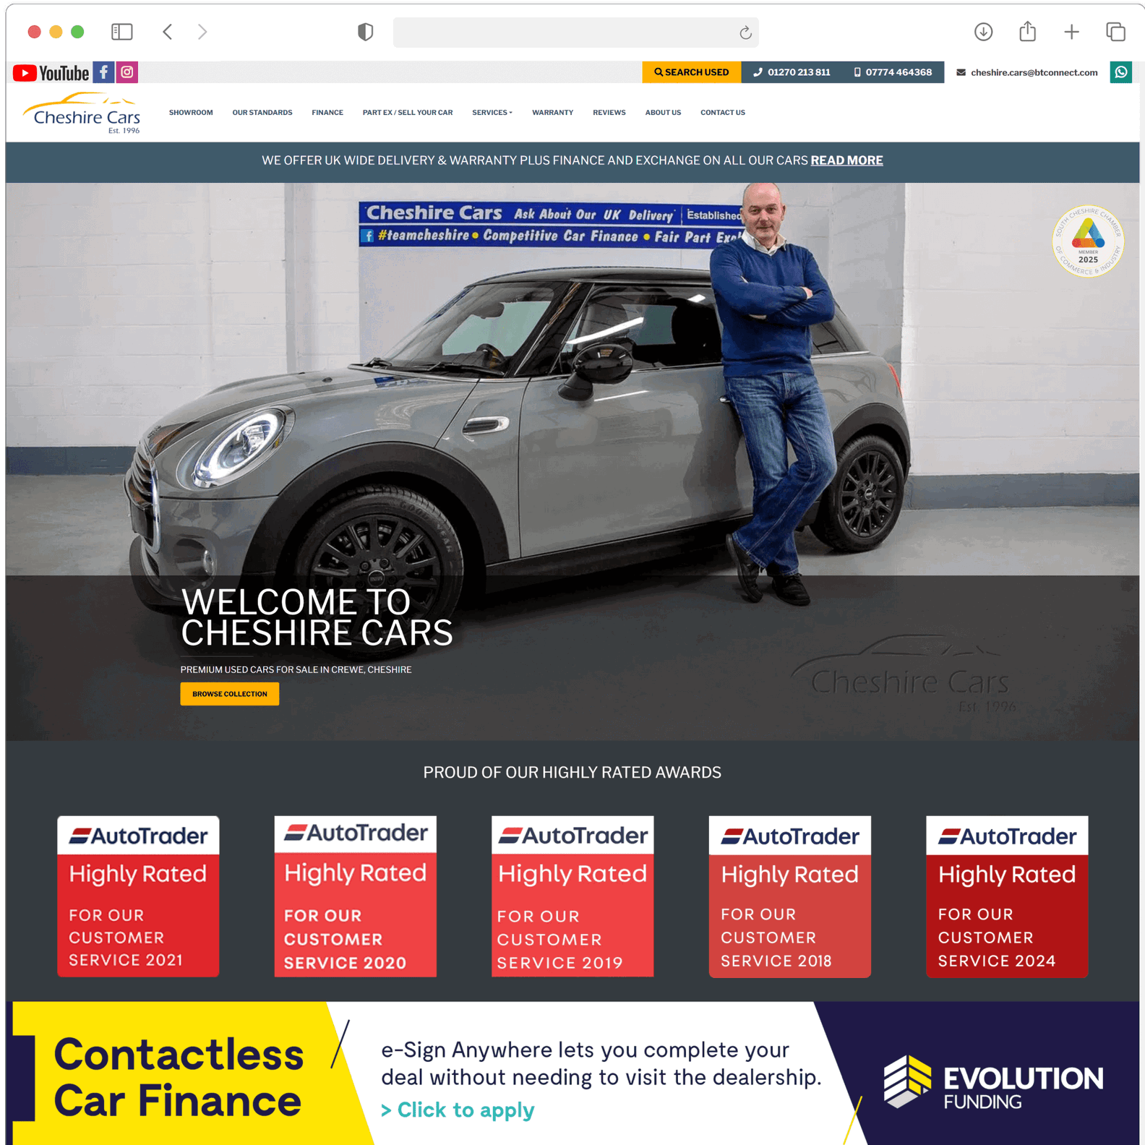Click the WhatsApp chat icon
The width and height of the screenshot is (1145, 1145).
click(x=1120, y=72)
